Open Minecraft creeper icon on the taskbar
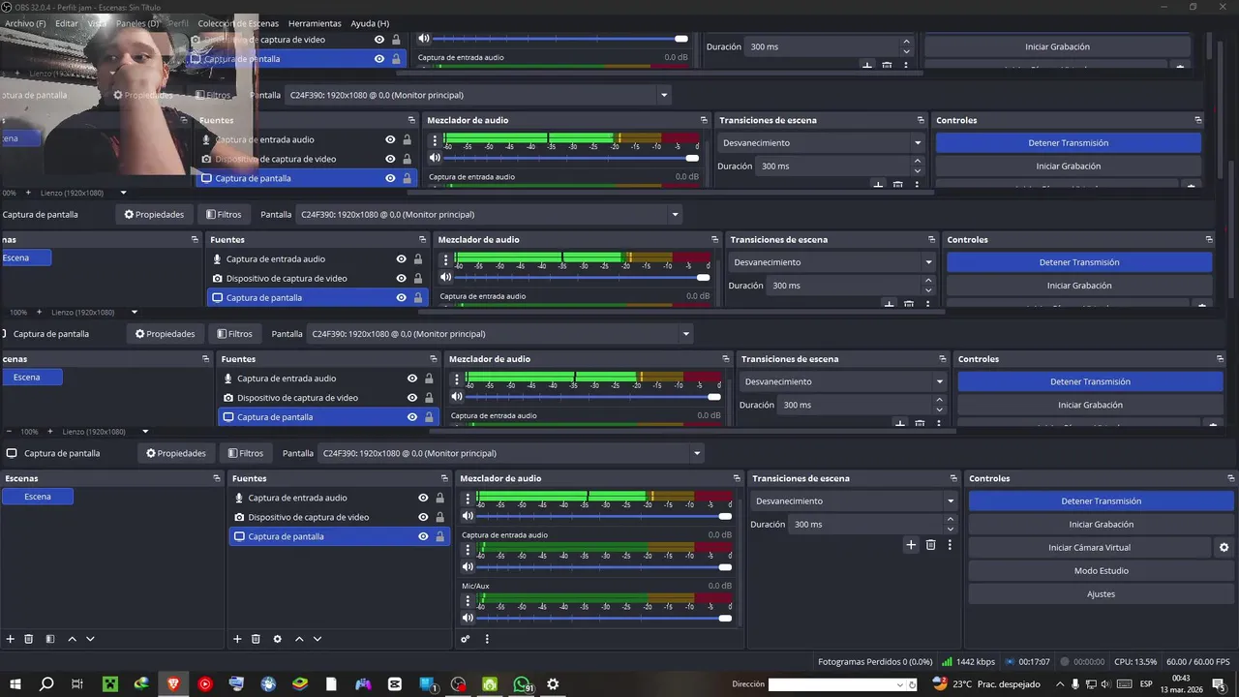 click(110, 684)
